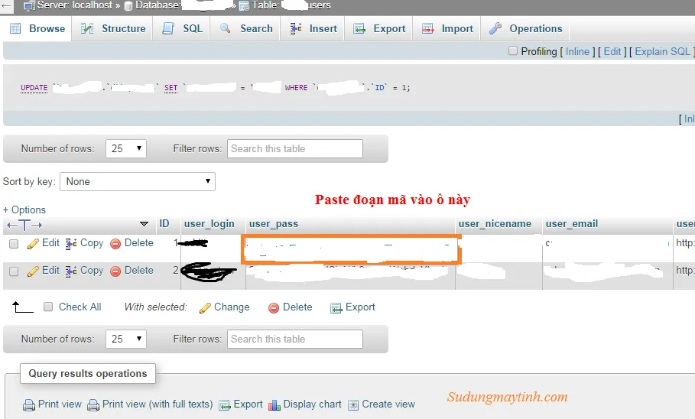Click the Display chart bar icon
The width and height of the screenshot is (695, 419).
click(x=274, y=405)
